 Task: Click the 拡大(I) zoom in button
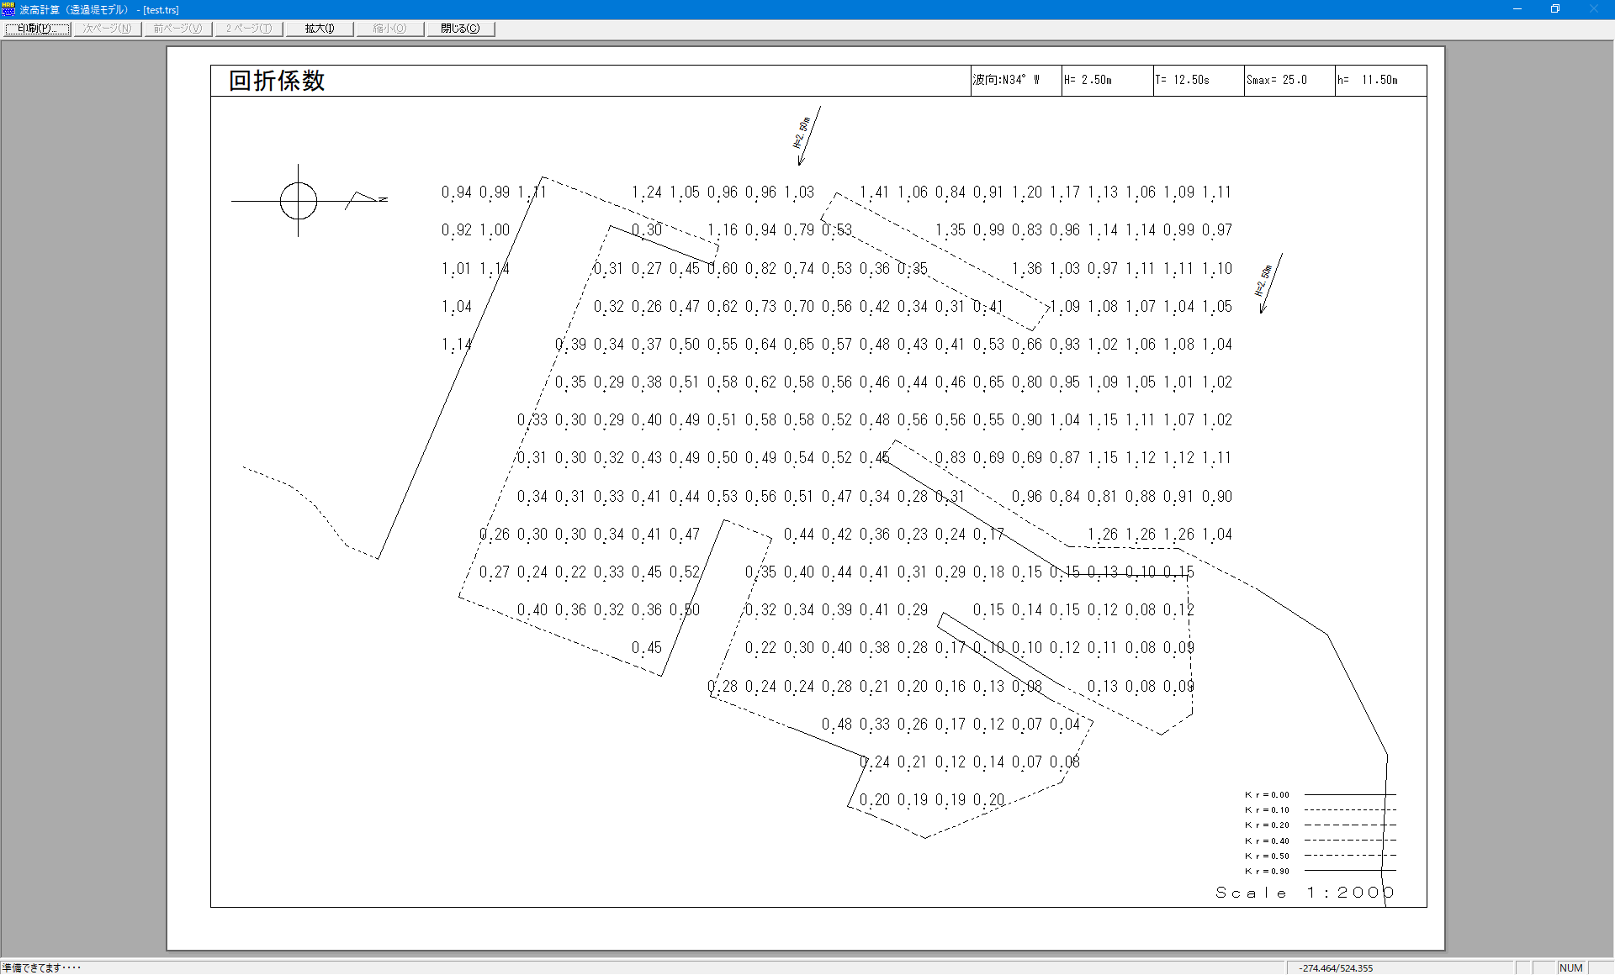pos(319,29)
